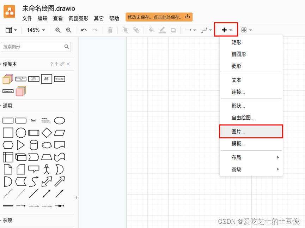Click the zoom in magnifier icon
The height and width of the screenshot is (228, 305).
click(58, 30)
